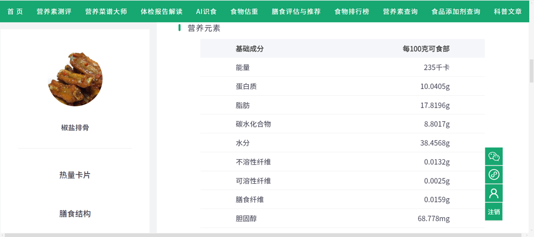Go to 科普文章 section

click(x=507, y=11)
